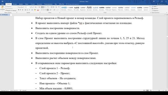Viewport: 168px width, 95px height.
Task: Click the line spacing icon
Action: pyautogui.click(x=51, y=10)
